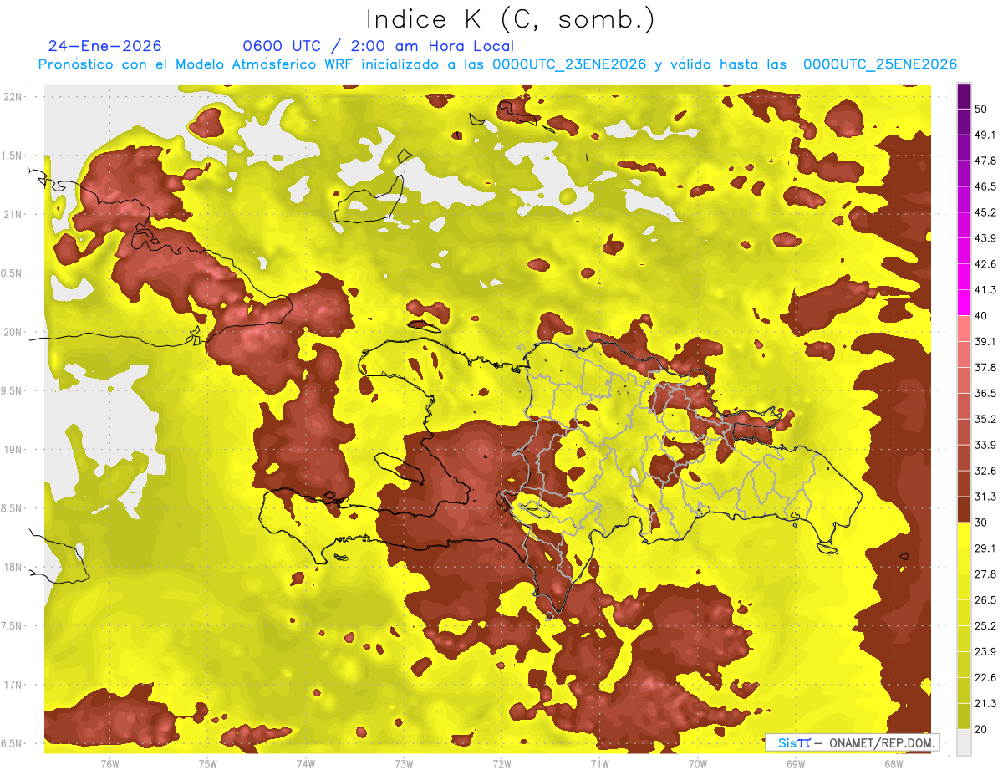
Task: Click the "47.8" colorbar value
Action: pos(985,161)
